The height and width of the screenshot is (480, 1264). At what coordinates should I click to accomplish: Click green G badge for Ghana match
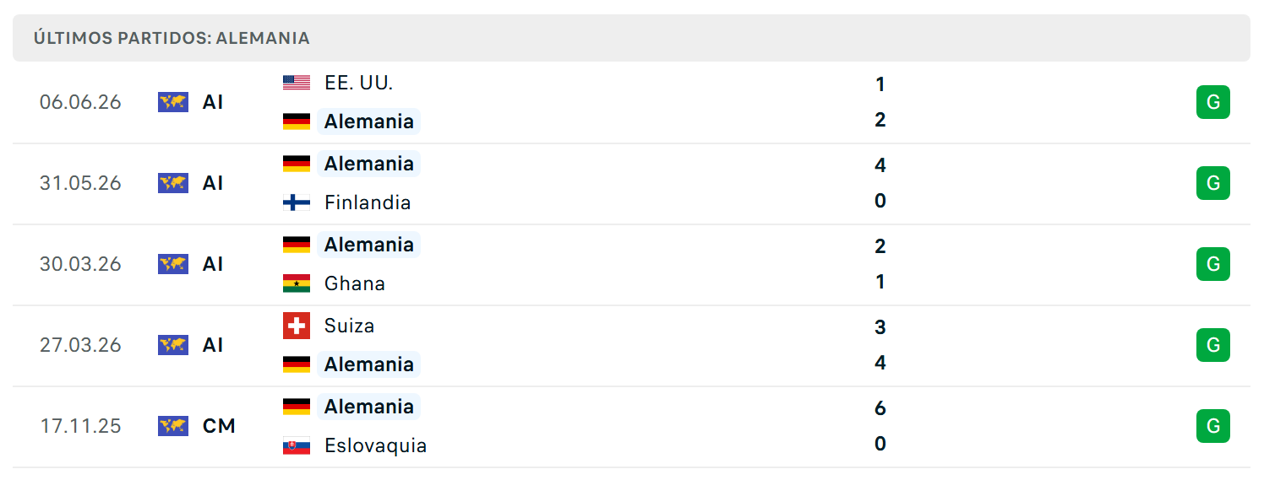click(x=1213, y=264)
